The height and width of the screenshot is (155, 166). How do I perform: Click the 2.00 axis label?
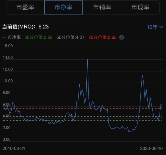[x=6, y=128]
